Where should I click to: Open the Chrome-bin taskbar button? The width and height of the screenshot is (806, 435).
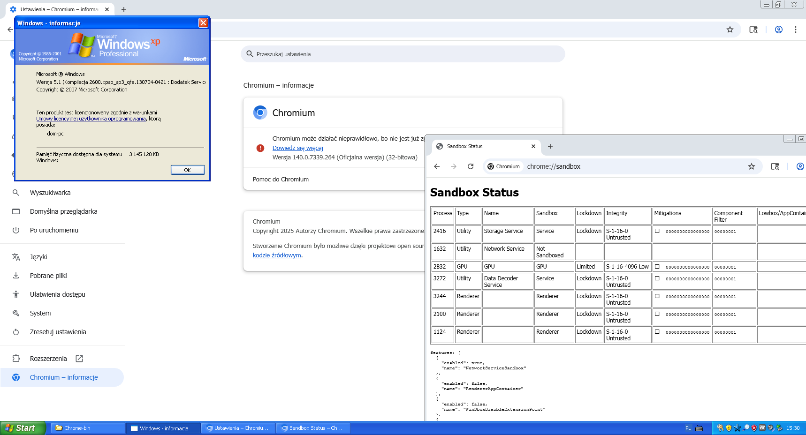click(88, 428)
